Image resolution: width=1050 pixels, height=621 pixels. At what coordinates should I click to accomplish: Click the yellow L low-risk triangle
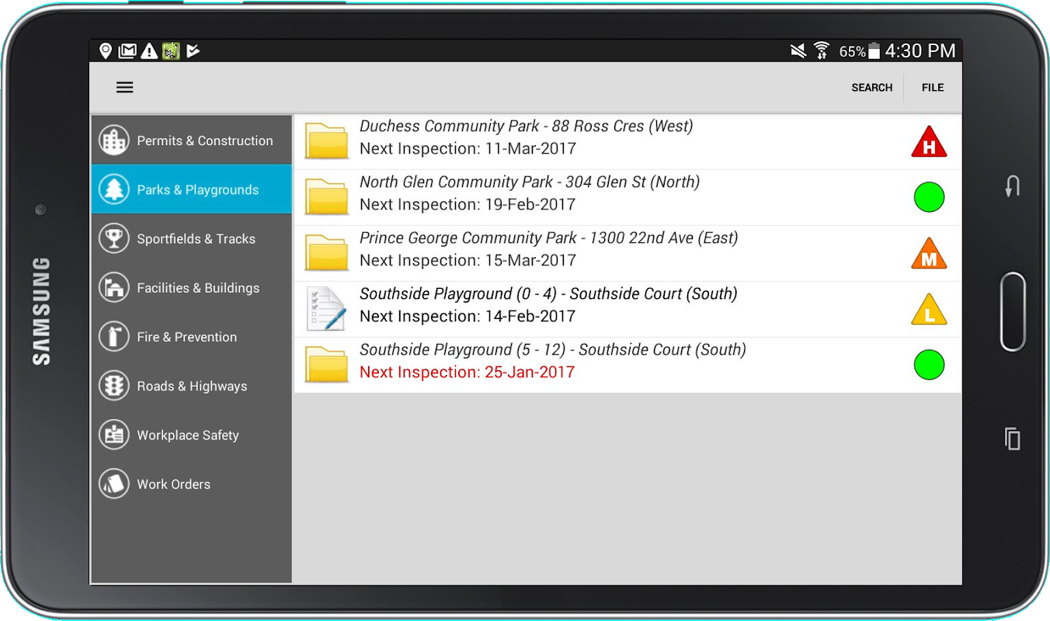(x=929, y=310)
